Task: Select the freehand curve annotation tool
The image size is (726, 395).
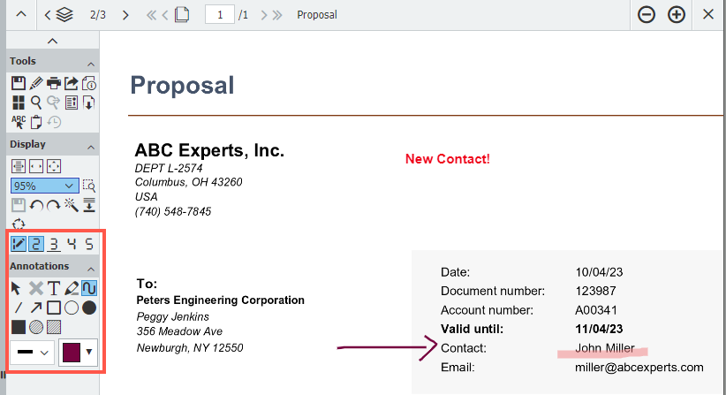Action: pyautogui.click(x=89, y=288)
